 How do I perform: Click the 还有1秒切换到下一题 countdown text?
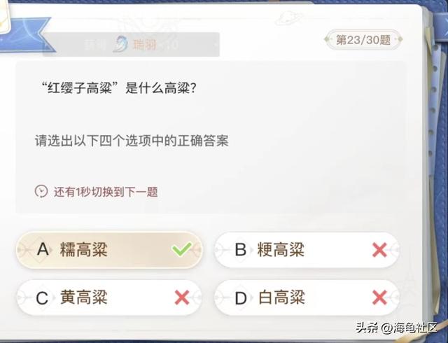click(x=106, y=191)
